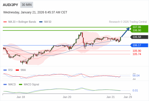Image resolution: width=149 pixels, height=101 pixels.
Task: Click the MA 50 legend label
Action: pyautogui.click(x=48, y=22)
